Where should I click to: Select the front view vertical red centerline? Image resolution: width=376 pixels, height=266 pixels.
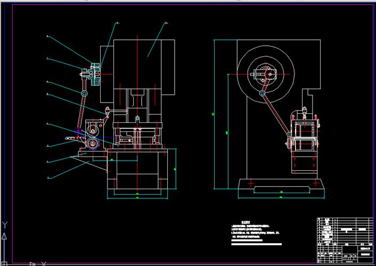(137, 113)
